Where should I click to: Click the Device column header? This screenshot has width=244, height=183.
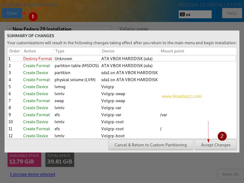pyautogui.click(x=129, y=51)
